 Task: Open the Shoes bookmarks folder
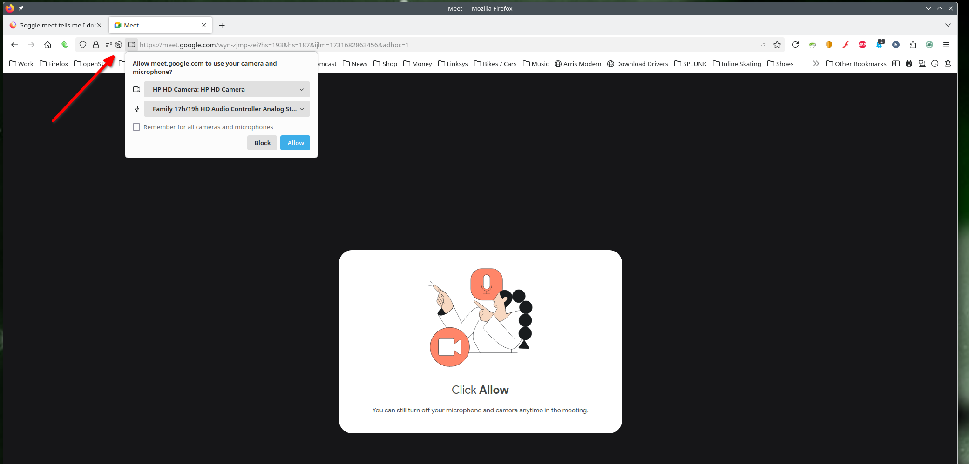(780, 64)
